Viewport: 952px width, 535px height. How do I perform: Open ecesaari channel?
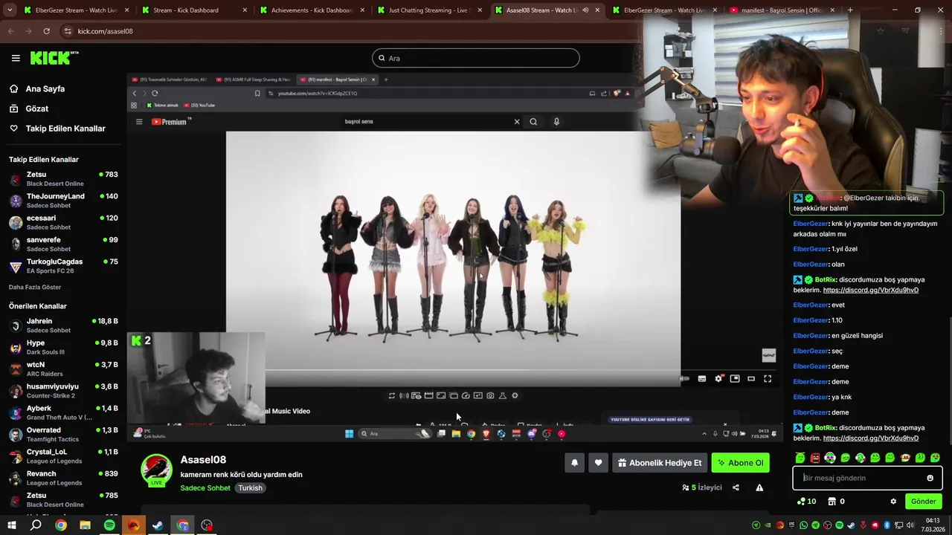point(63,222)
